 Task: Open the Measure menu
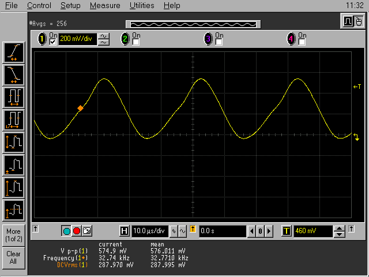105,5
